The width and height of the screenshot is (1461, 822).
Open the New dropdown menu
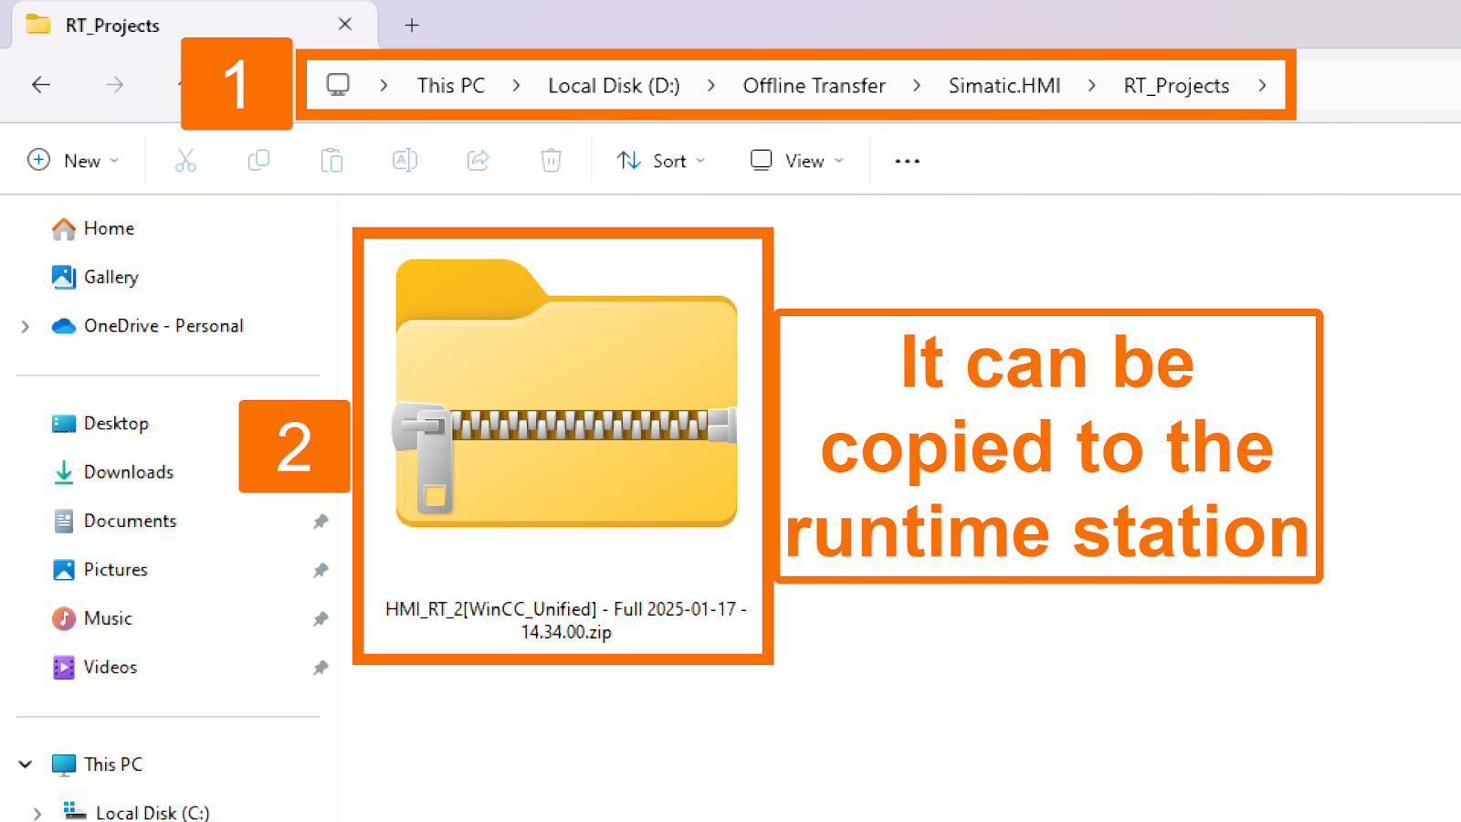click(74, 161)
